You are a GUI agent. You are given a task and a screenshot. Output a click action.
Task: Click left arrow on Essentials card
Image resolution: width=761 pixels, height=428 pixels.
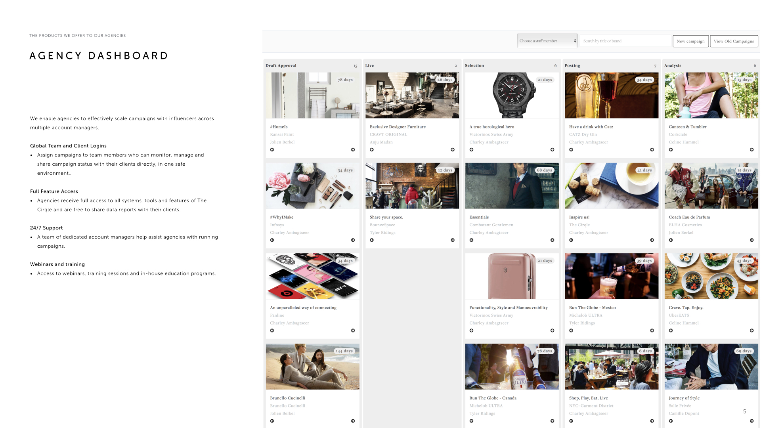point(471,240)
